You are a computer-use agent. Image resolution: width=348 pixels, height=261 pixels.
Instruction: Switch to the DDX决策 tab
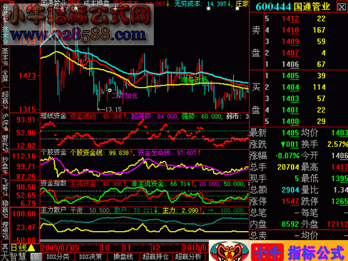click(x=90, y=257)
